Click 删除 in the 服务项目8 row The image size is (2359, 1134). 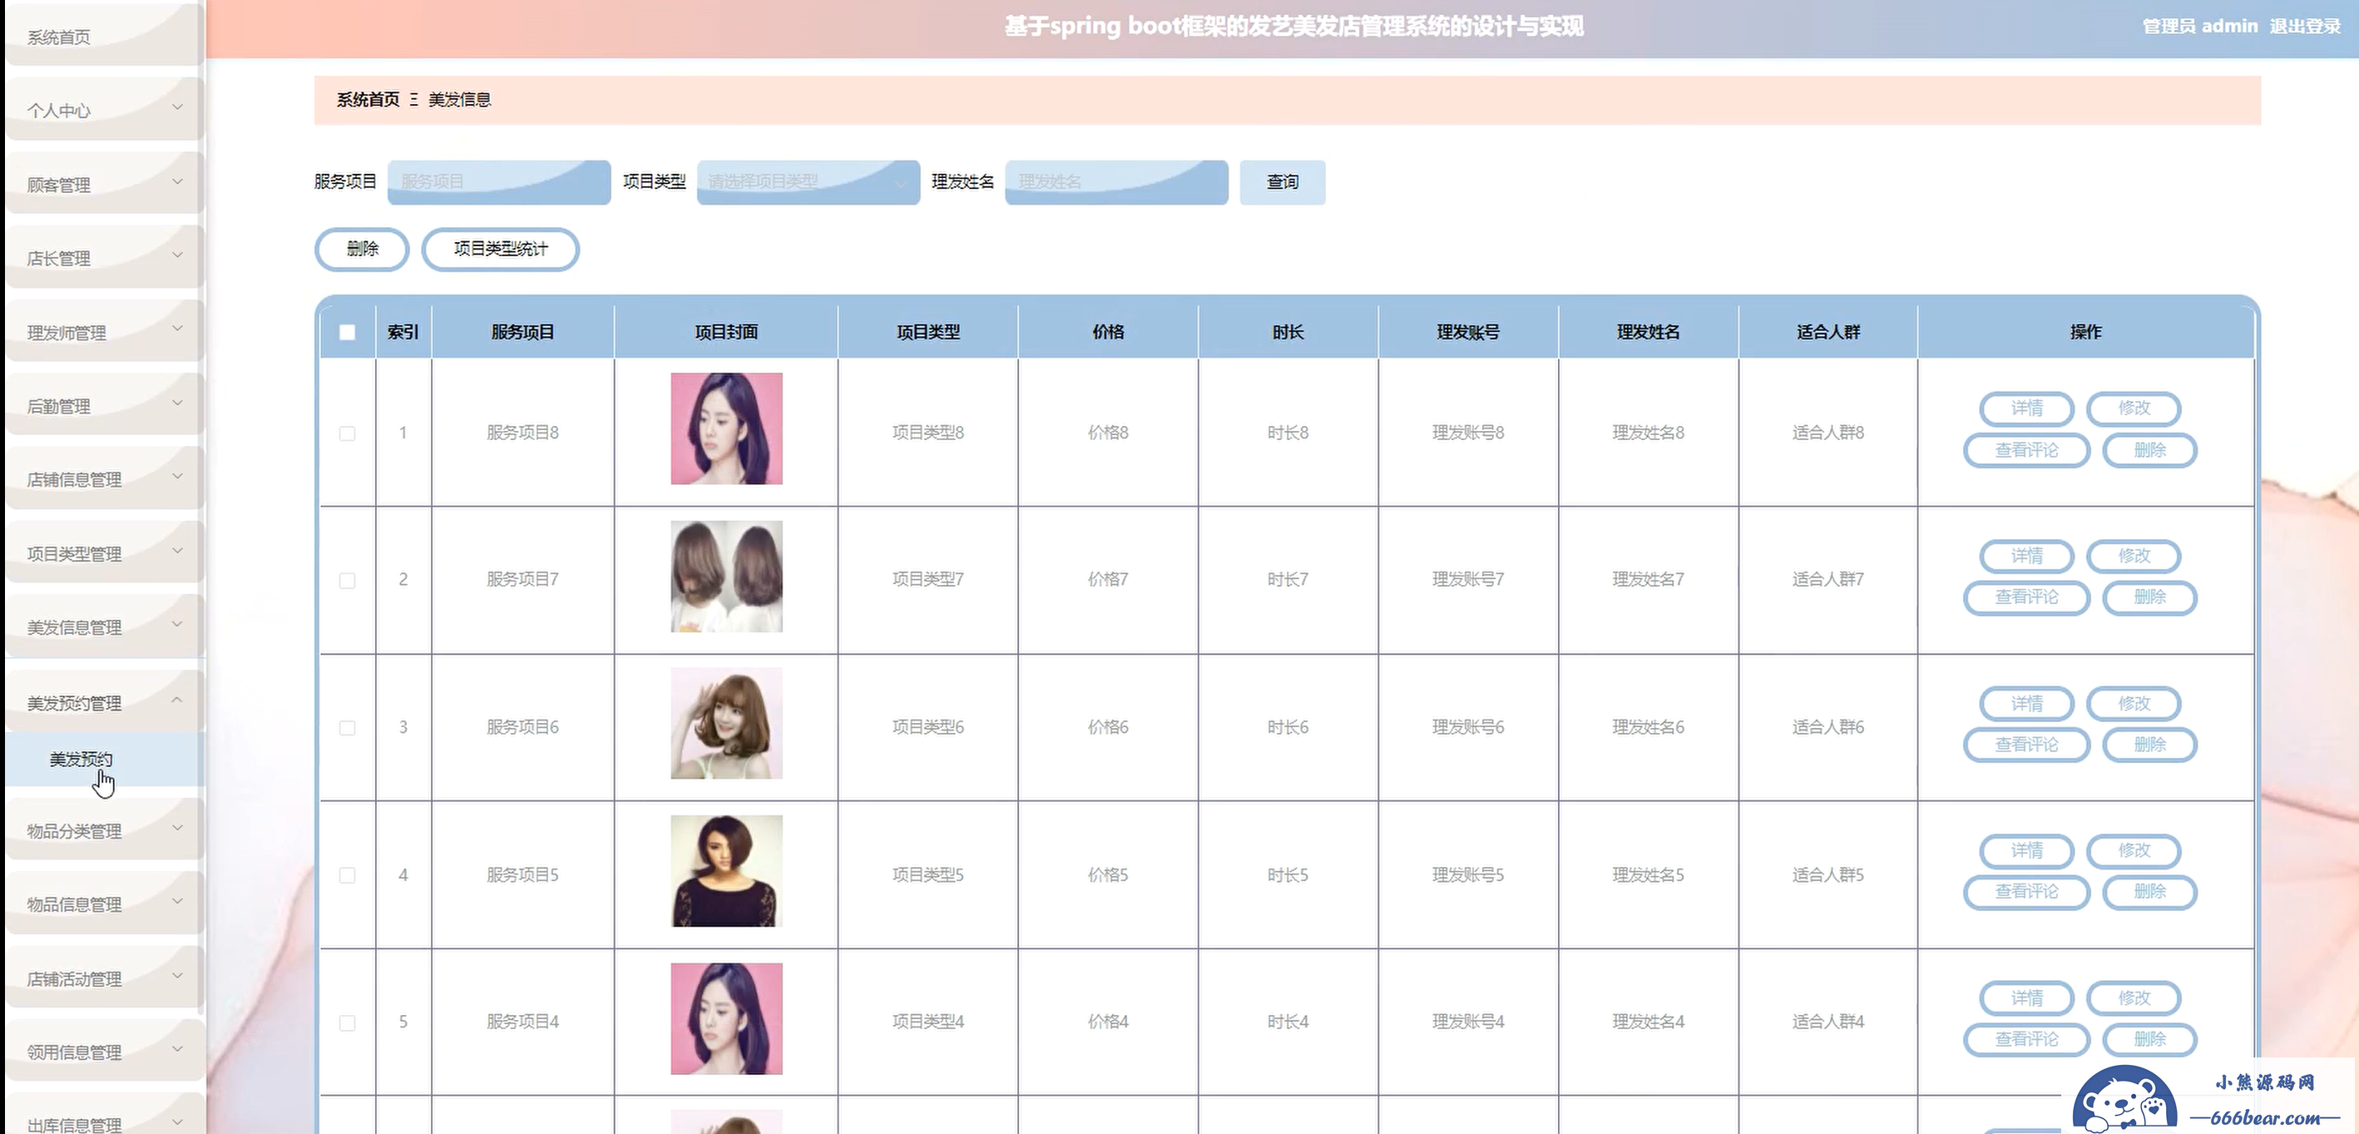(x=2149, y=451)
